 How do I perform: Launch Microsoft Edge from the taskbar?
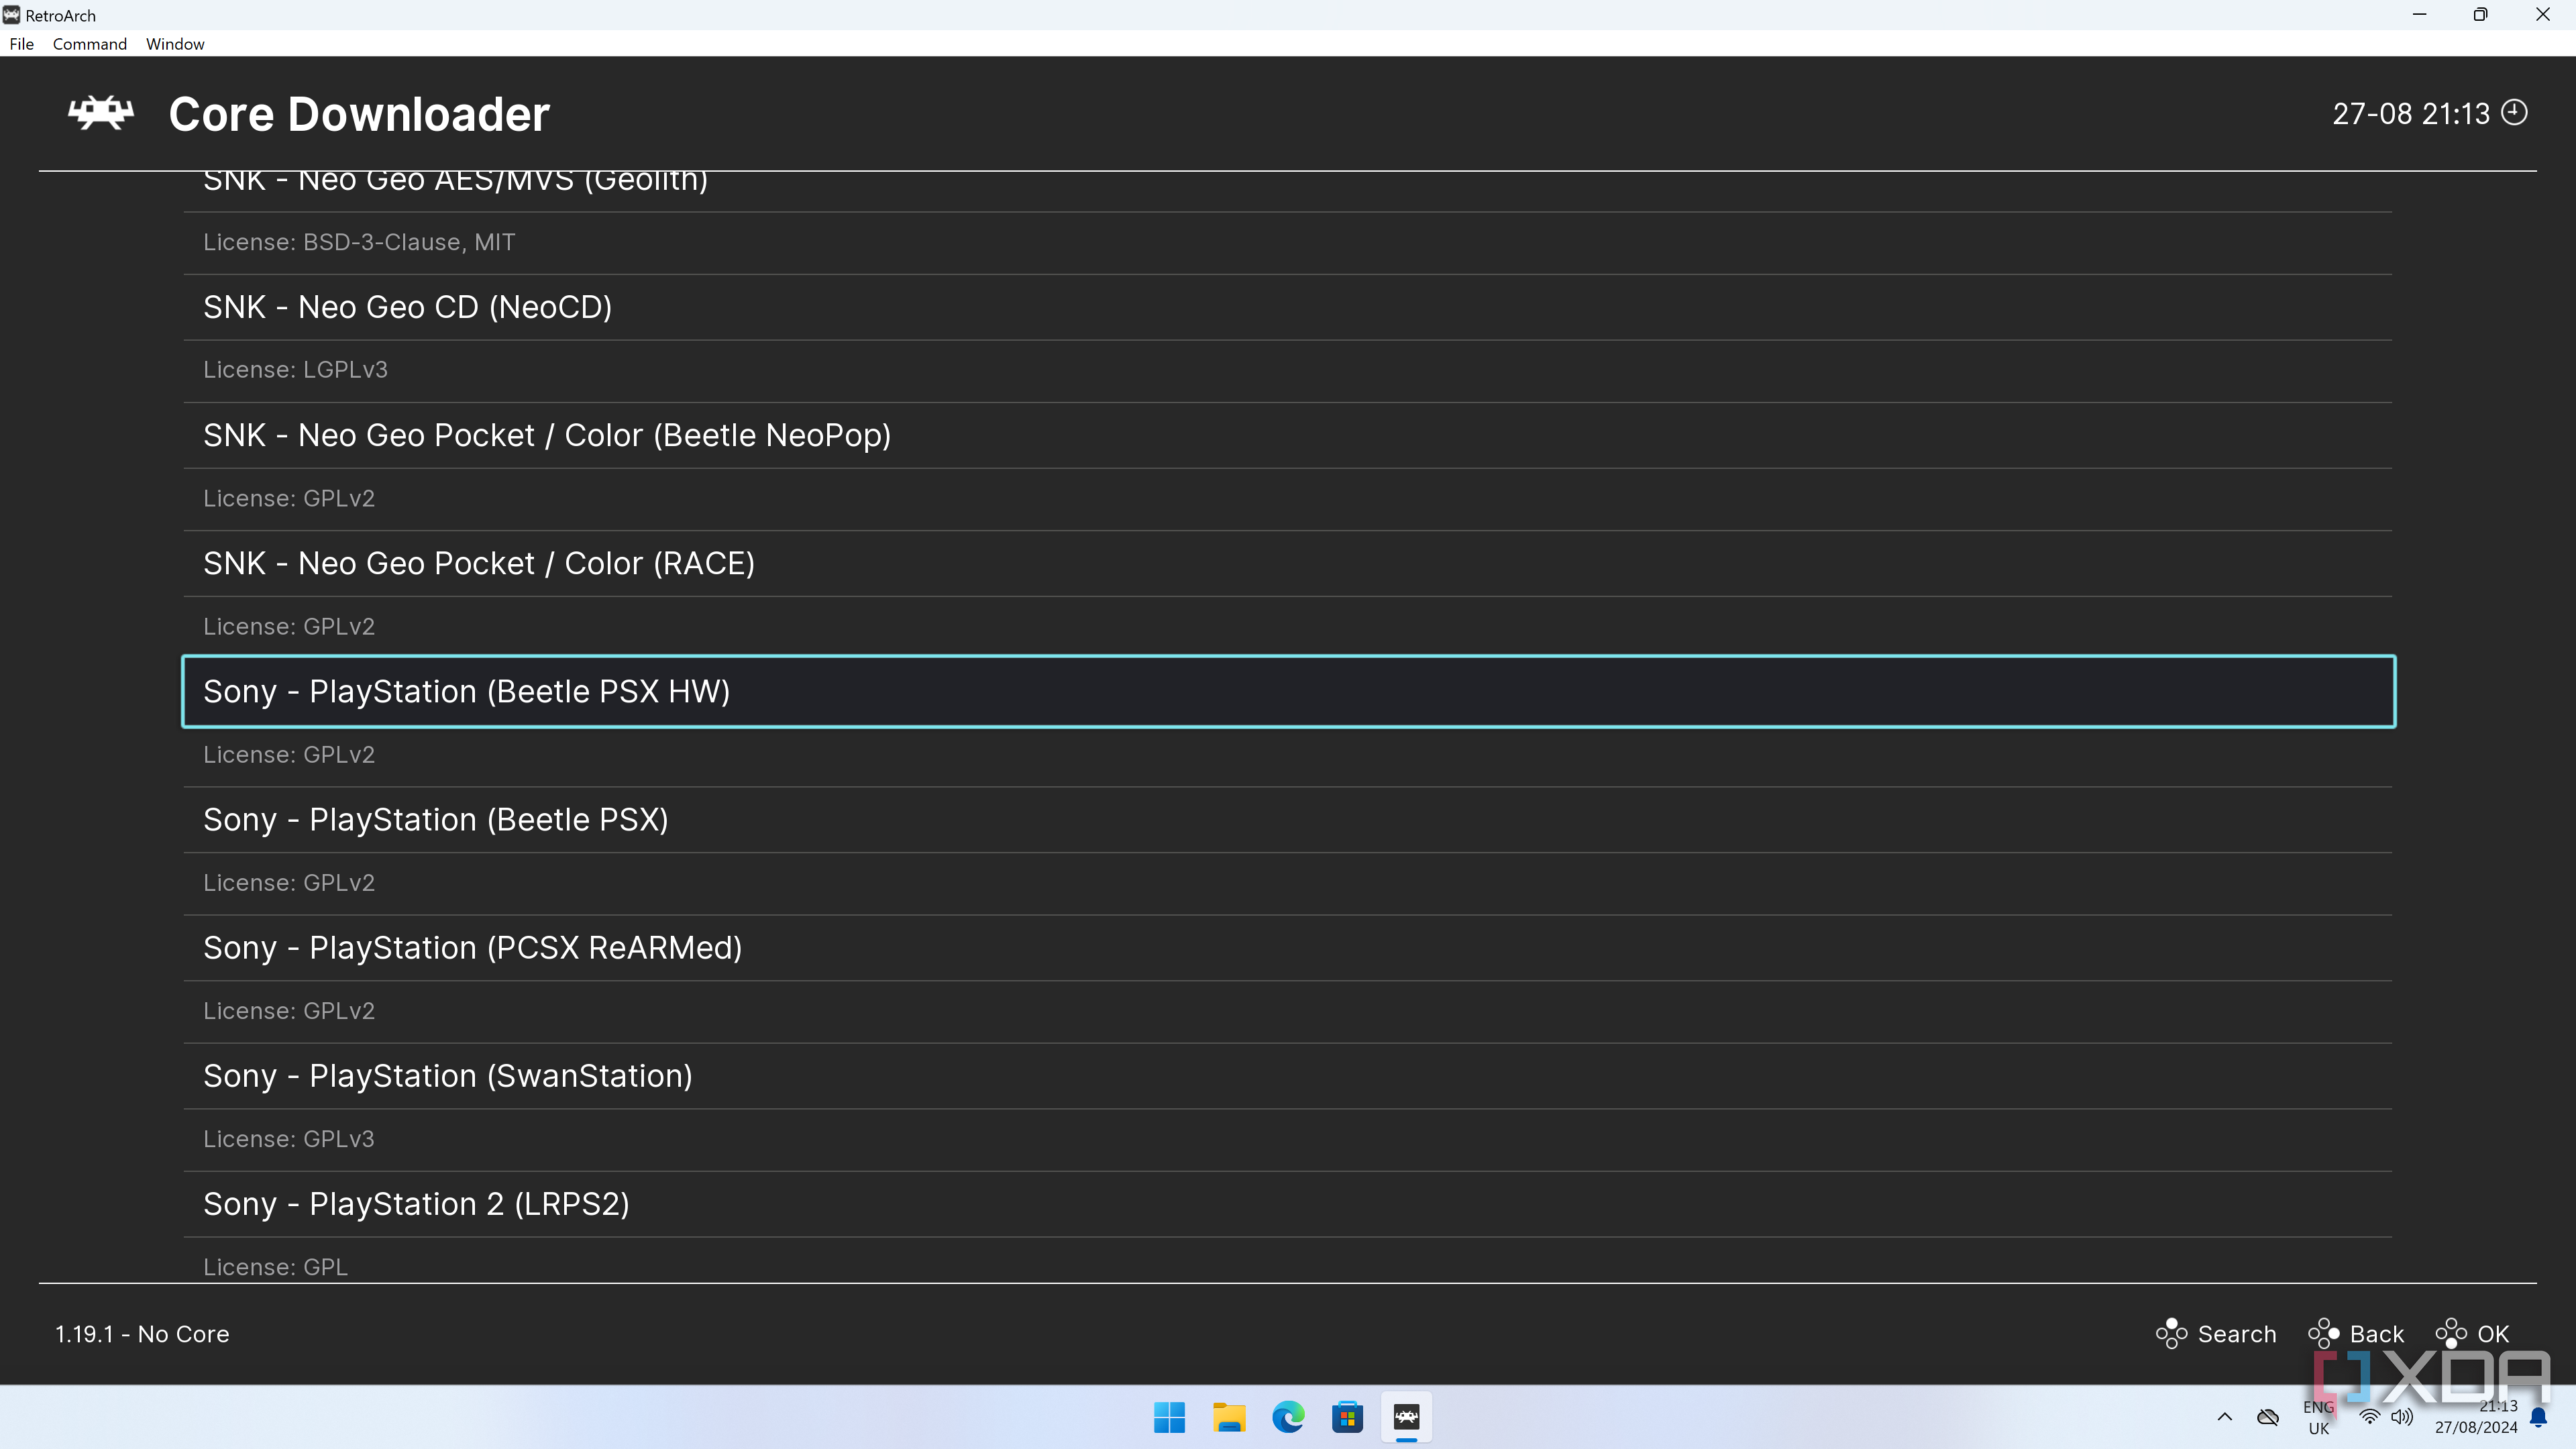[x=1288, y=1417]
